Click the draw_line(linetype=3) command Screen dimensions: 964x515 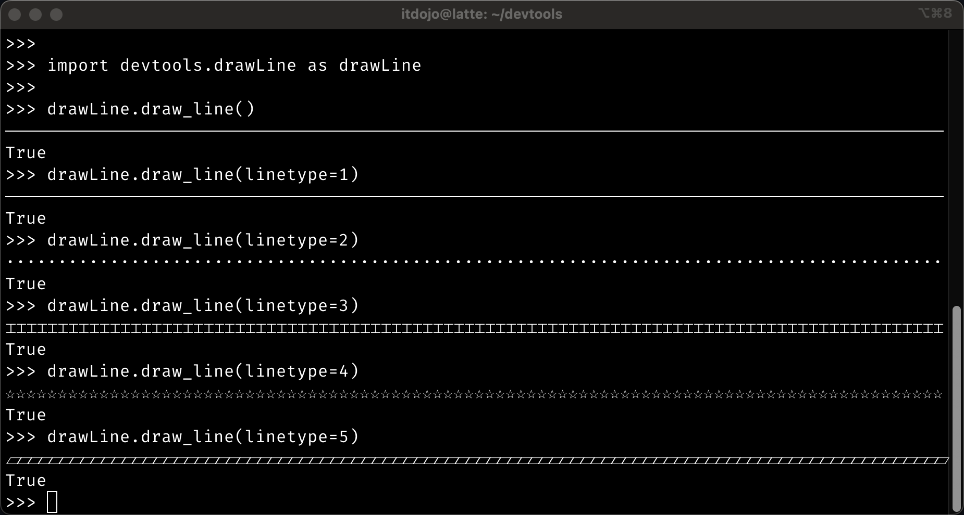(x=203, y=306)
